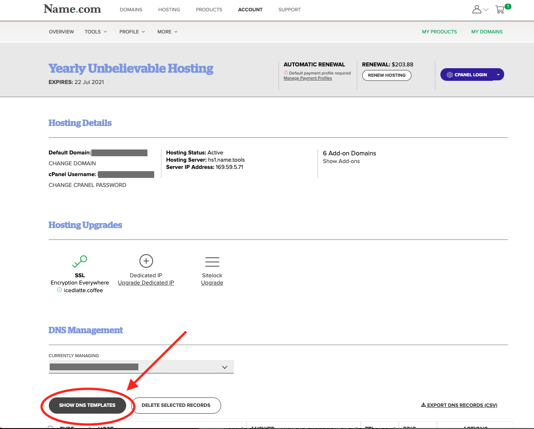The image size is (534, 429).
Task: Click the Yearly Unbelievable Hosting heading
Action: pos(131,68)
